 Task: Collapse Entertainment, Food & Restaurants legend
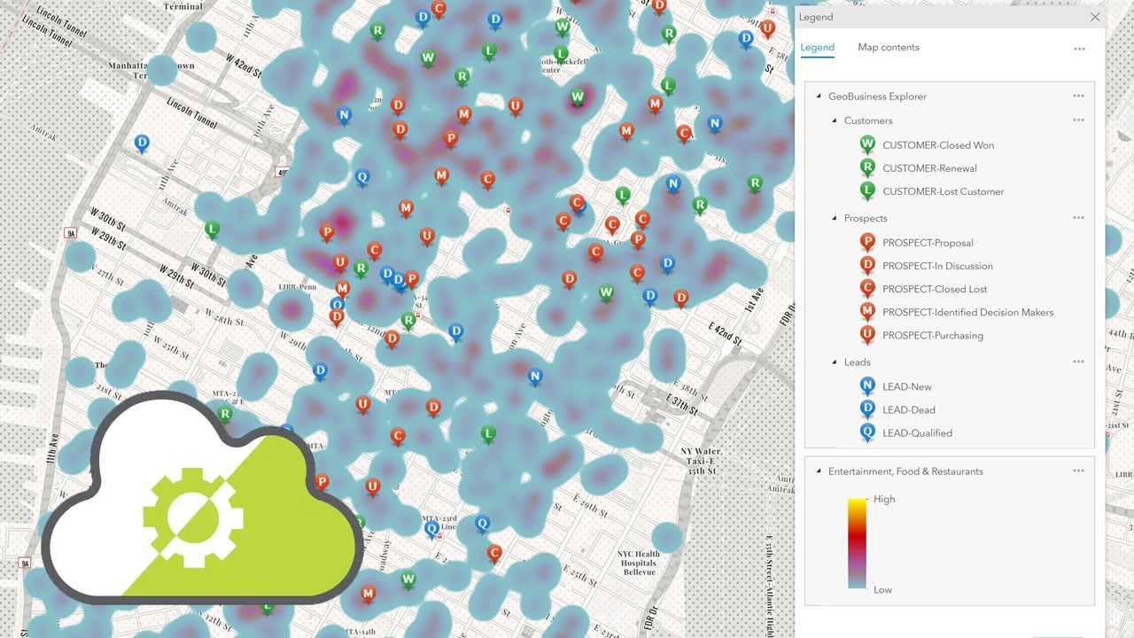coord(819,471)
